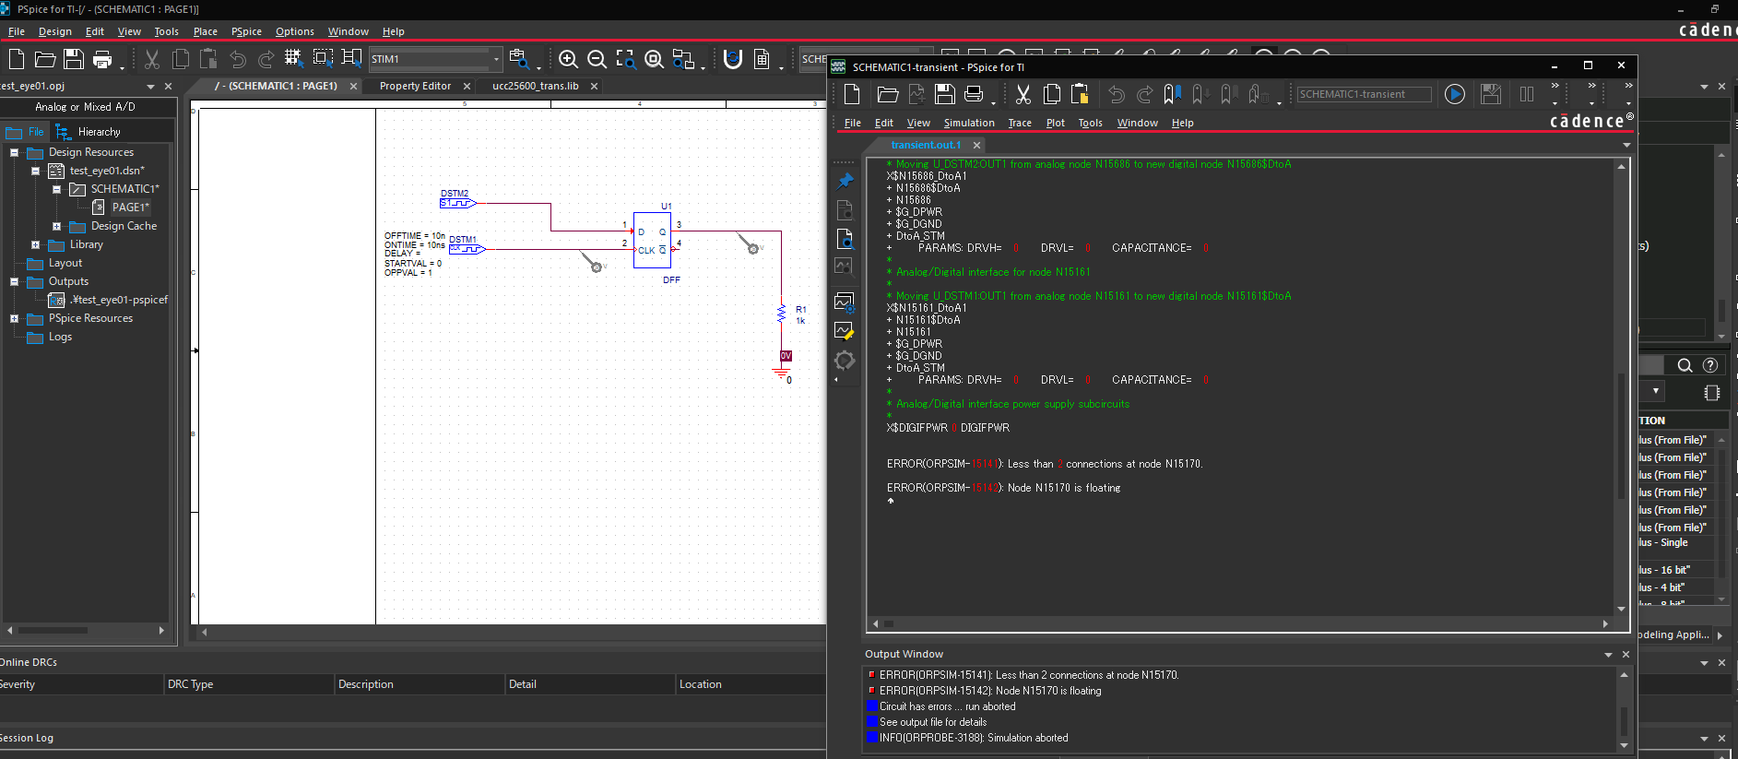The height and width of the screenshot is (759, 1738).
Task: Click Description column header in DRC panel
Action: (x=420, y=684)
